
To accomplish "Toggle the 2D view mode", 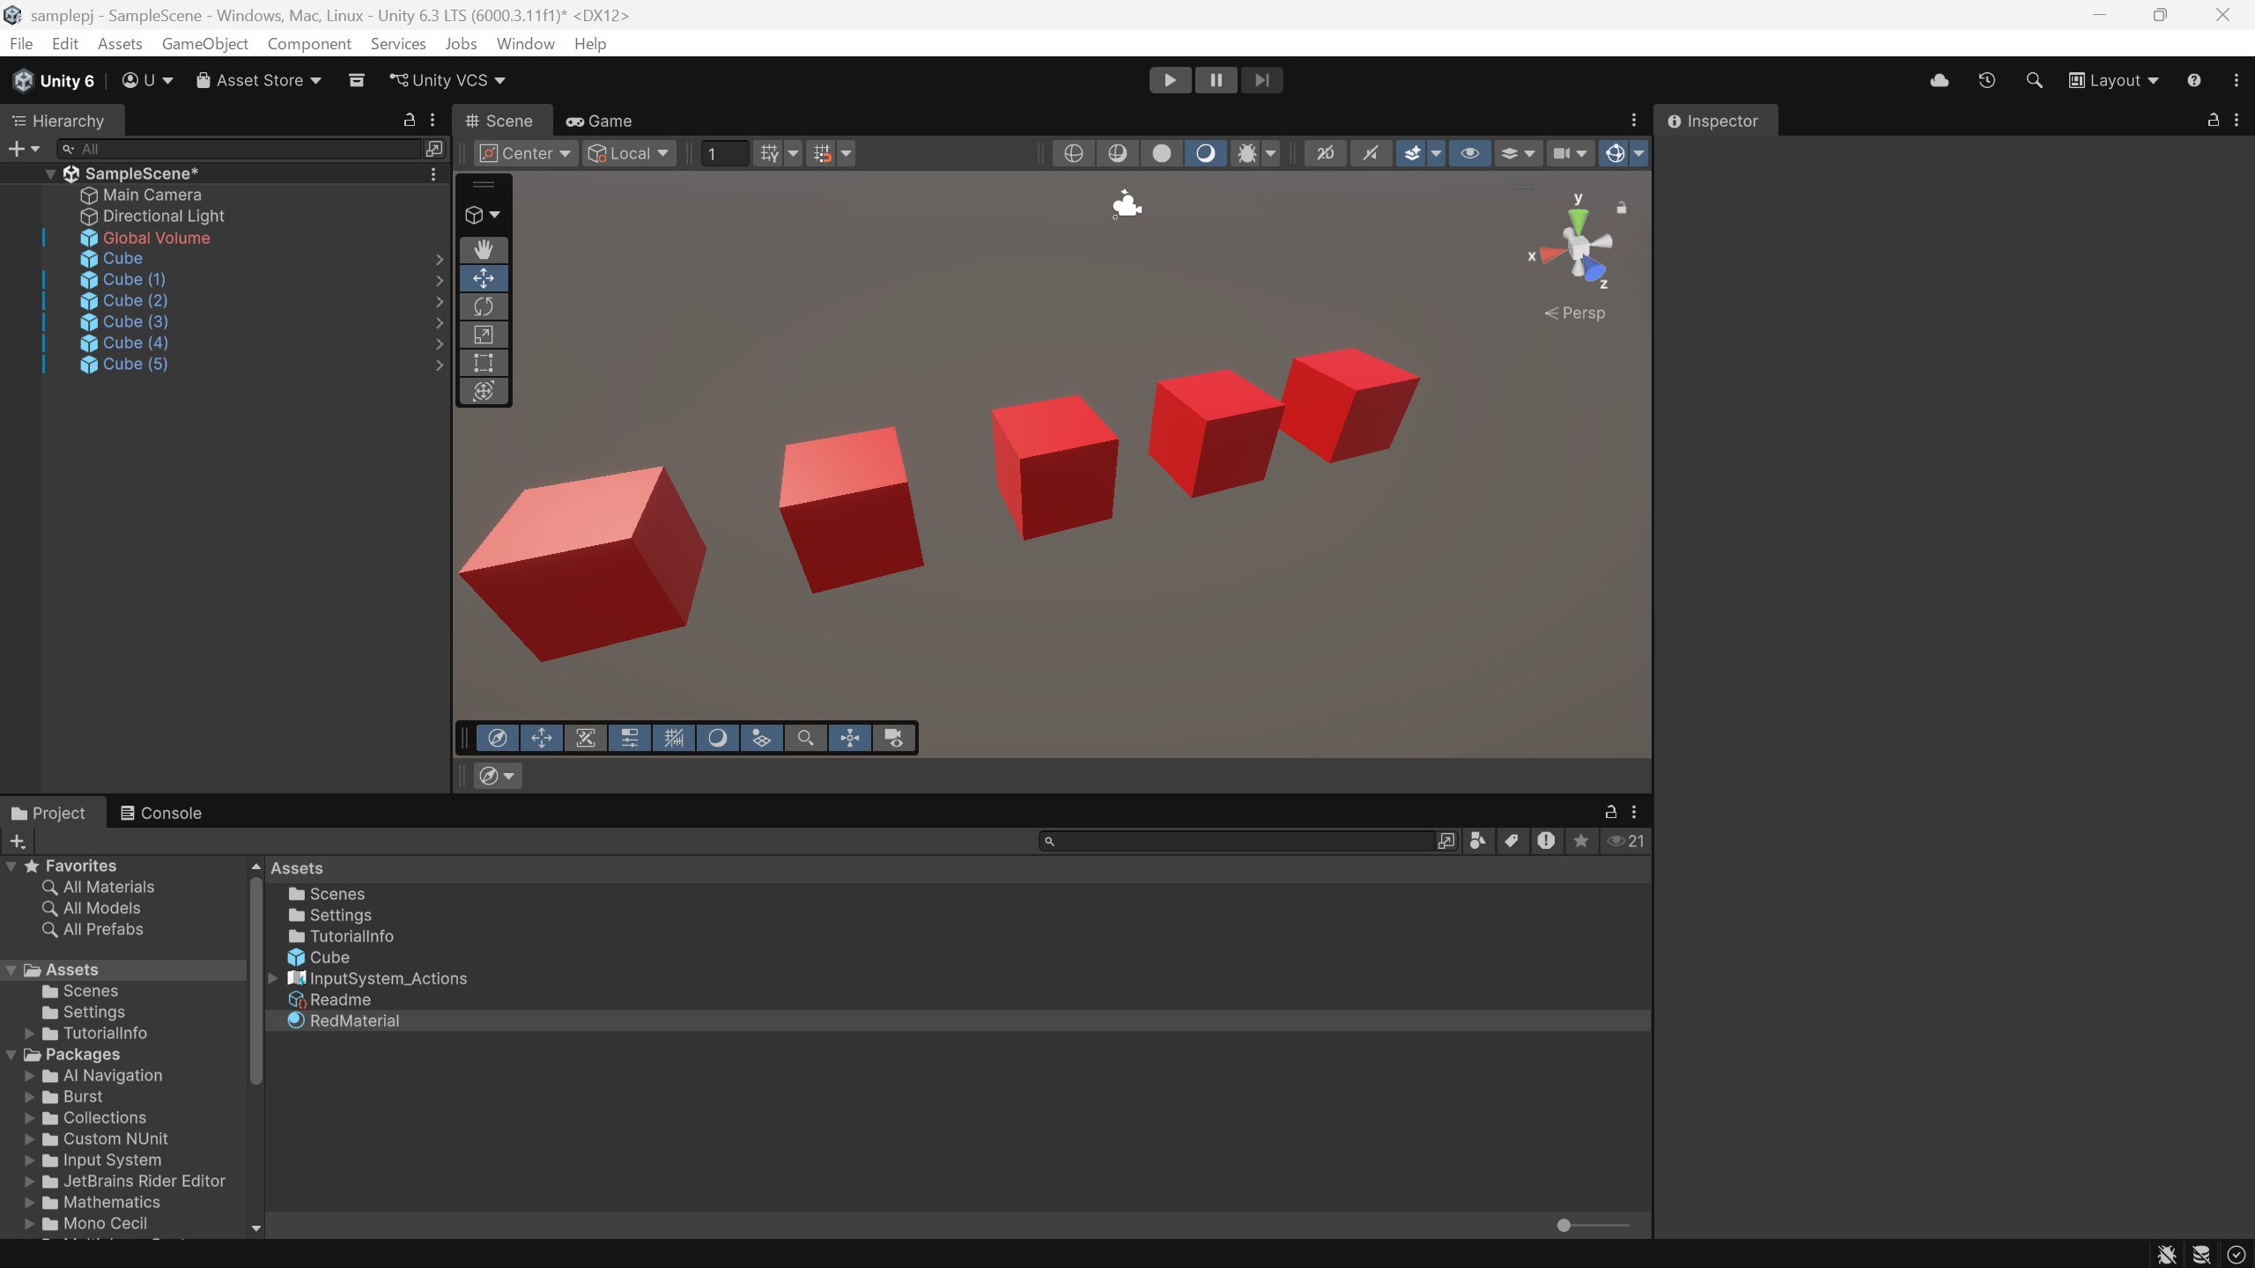I will coord(1325,153).
